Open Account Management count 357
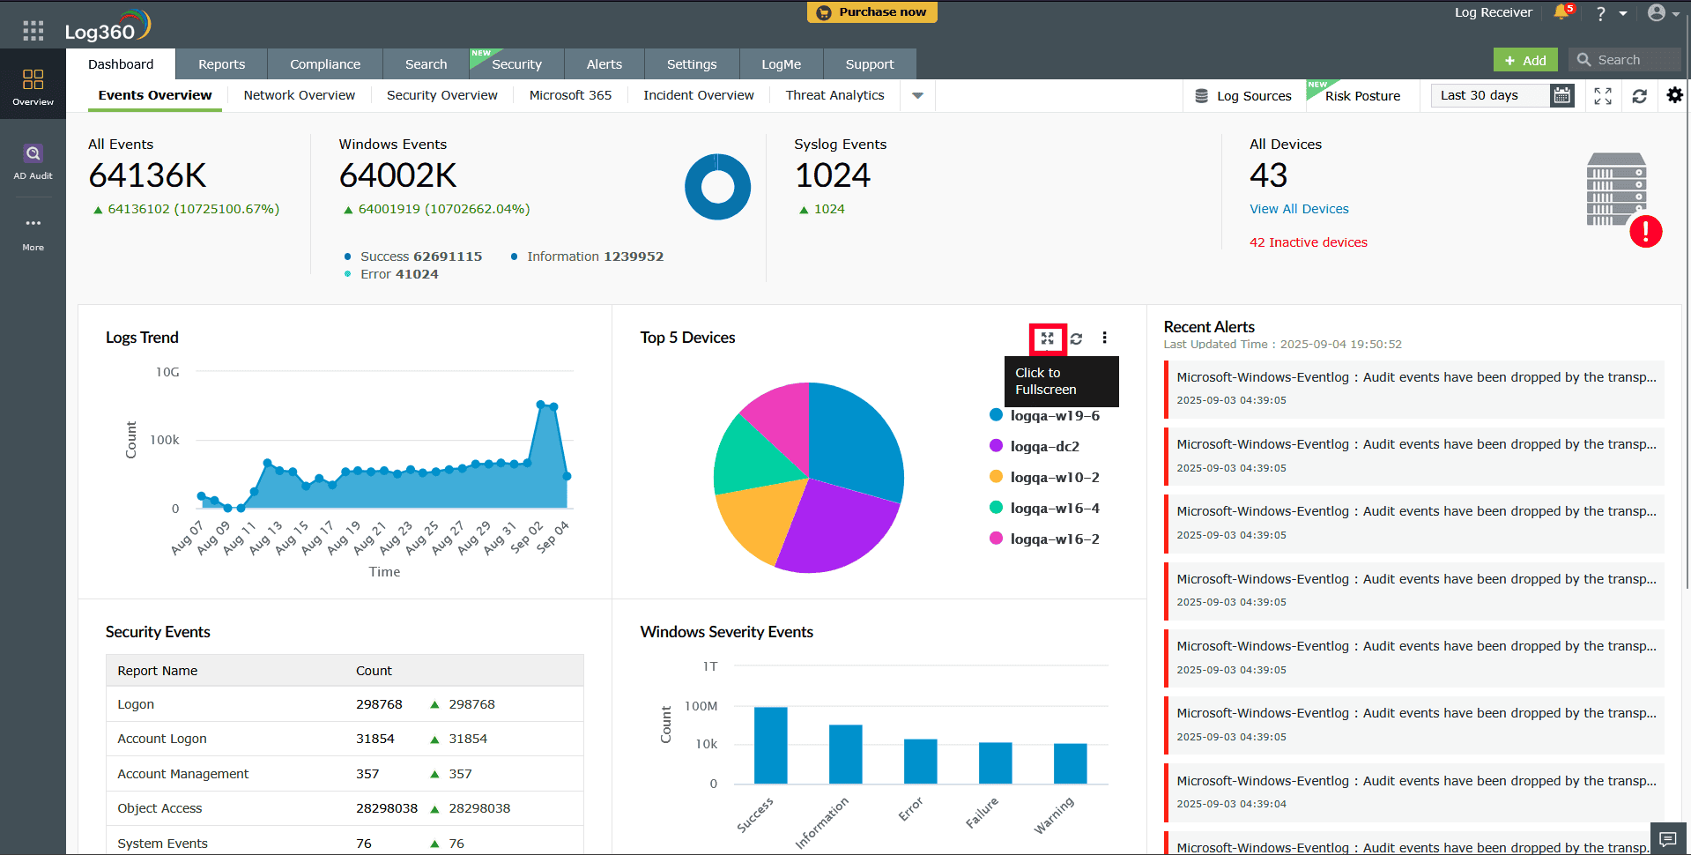 (367, 774)
